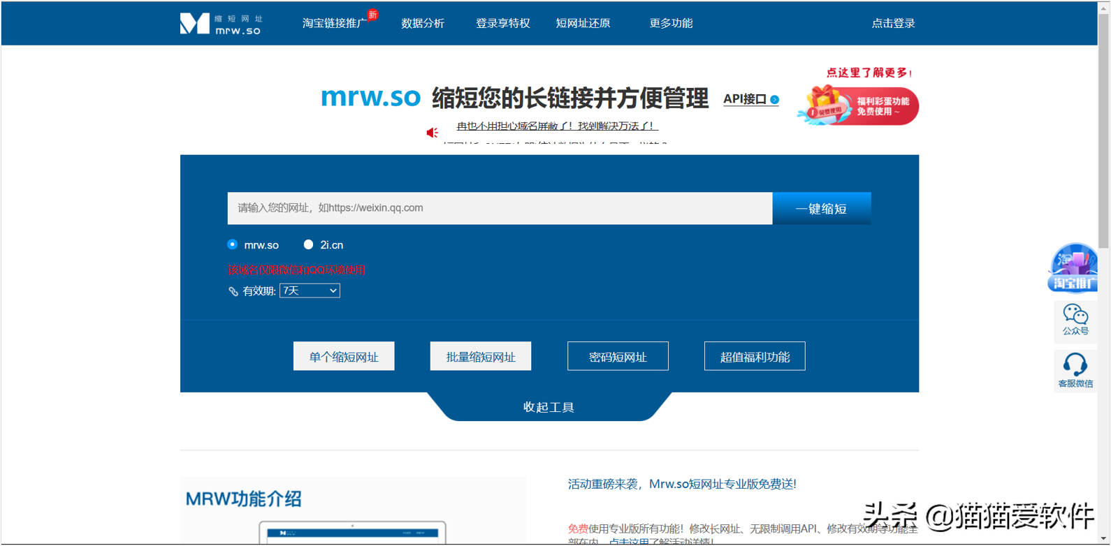The image size is (1111, 546).
Task: Click the red 该域名仅限微信和QQ环境使用 warning text
Action: click(297, 270)
